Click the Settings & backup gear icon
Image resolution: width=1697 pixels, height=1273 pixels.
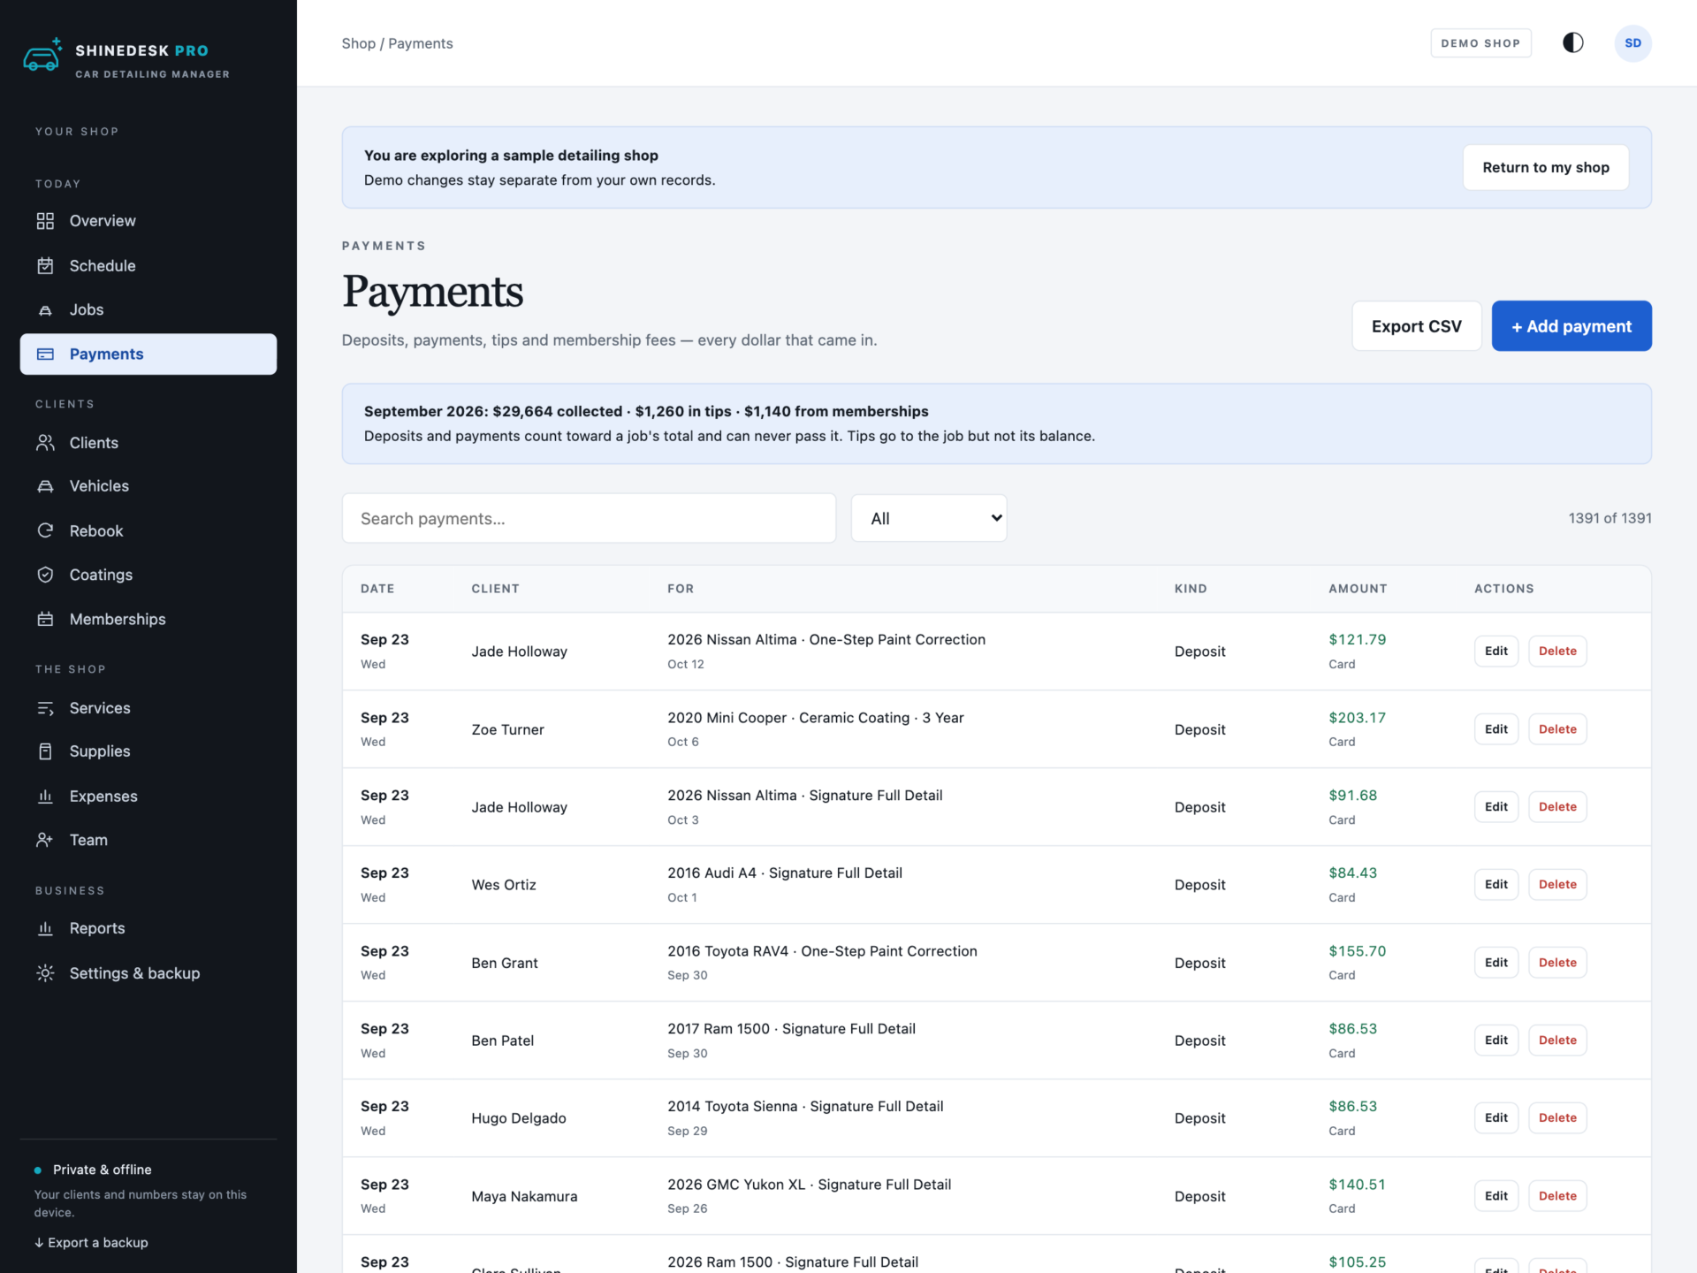45,973
